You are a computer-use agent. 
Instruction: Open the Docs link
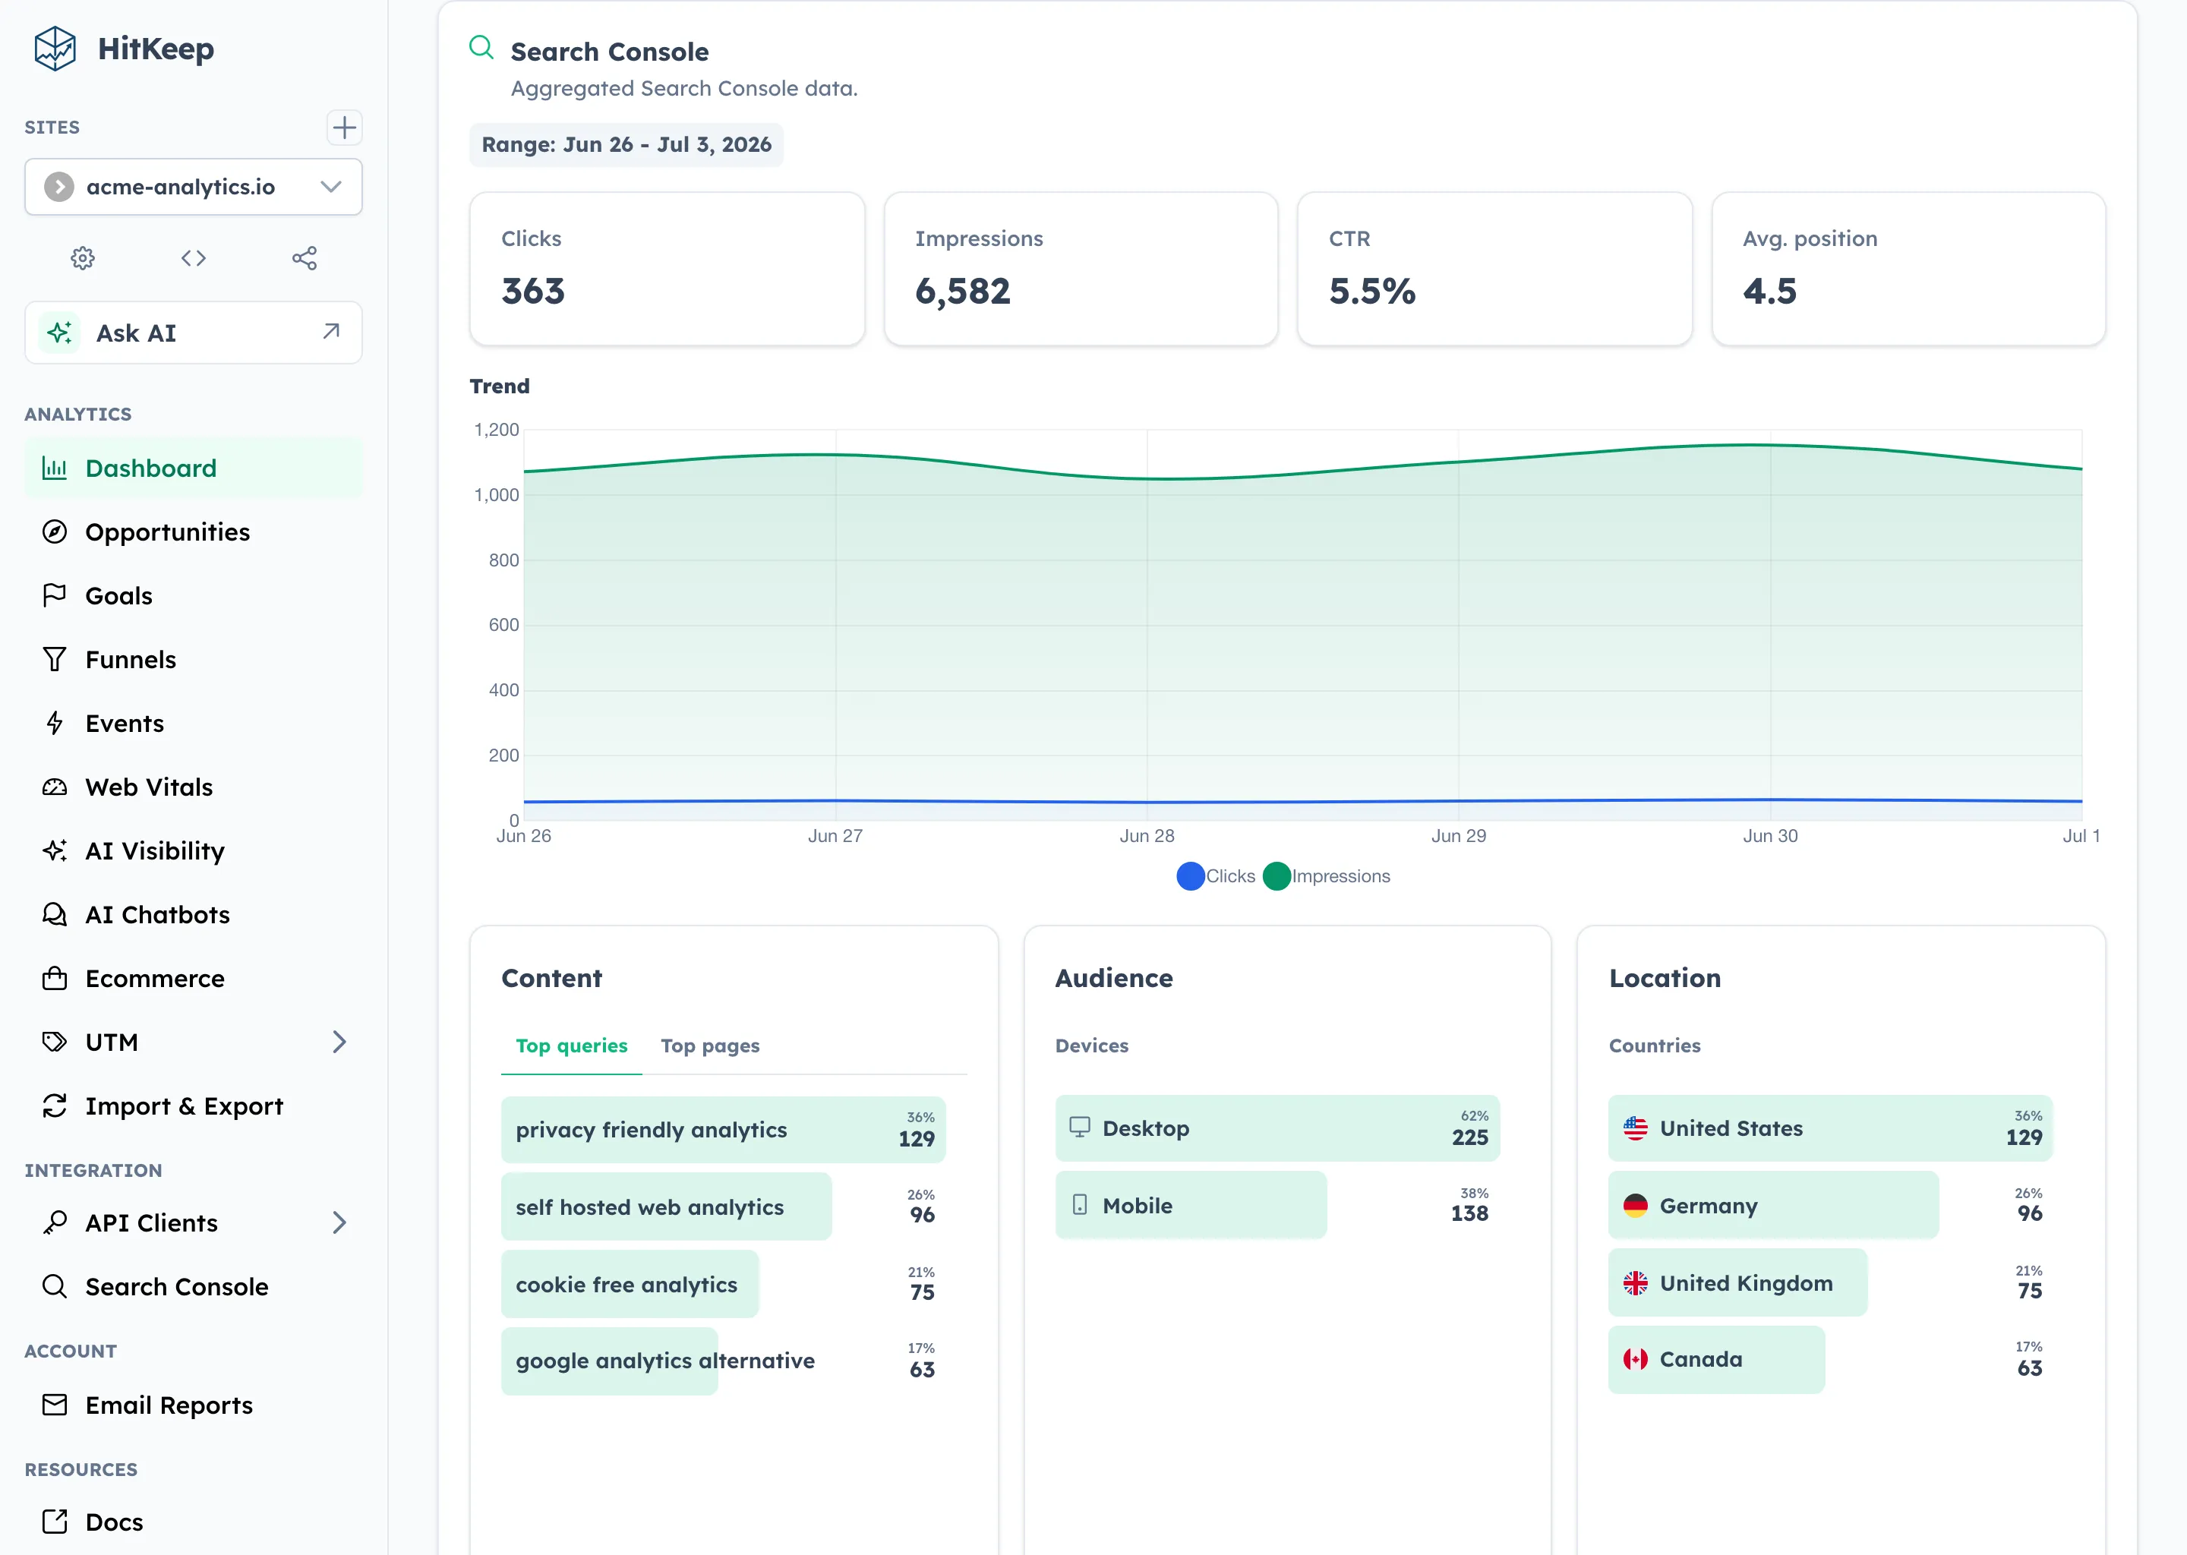coord(194,1522)
